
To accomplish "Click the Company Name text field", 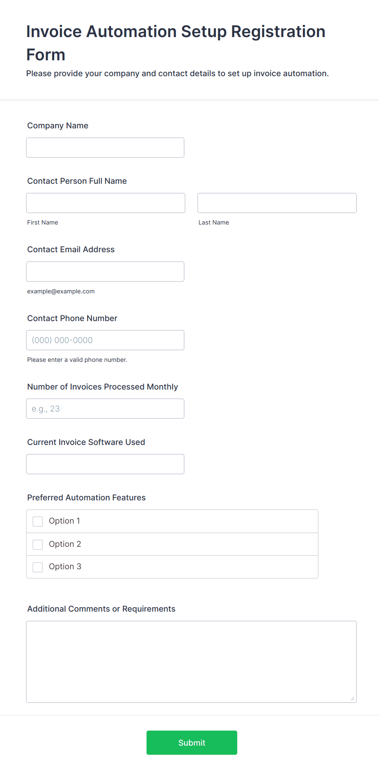I will (105, 148).
